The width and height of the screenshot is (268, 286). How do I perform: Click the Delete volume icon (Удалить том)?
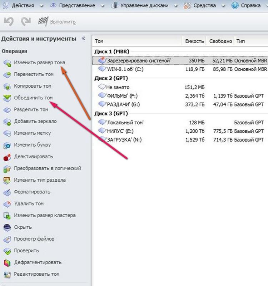point(7,204)
